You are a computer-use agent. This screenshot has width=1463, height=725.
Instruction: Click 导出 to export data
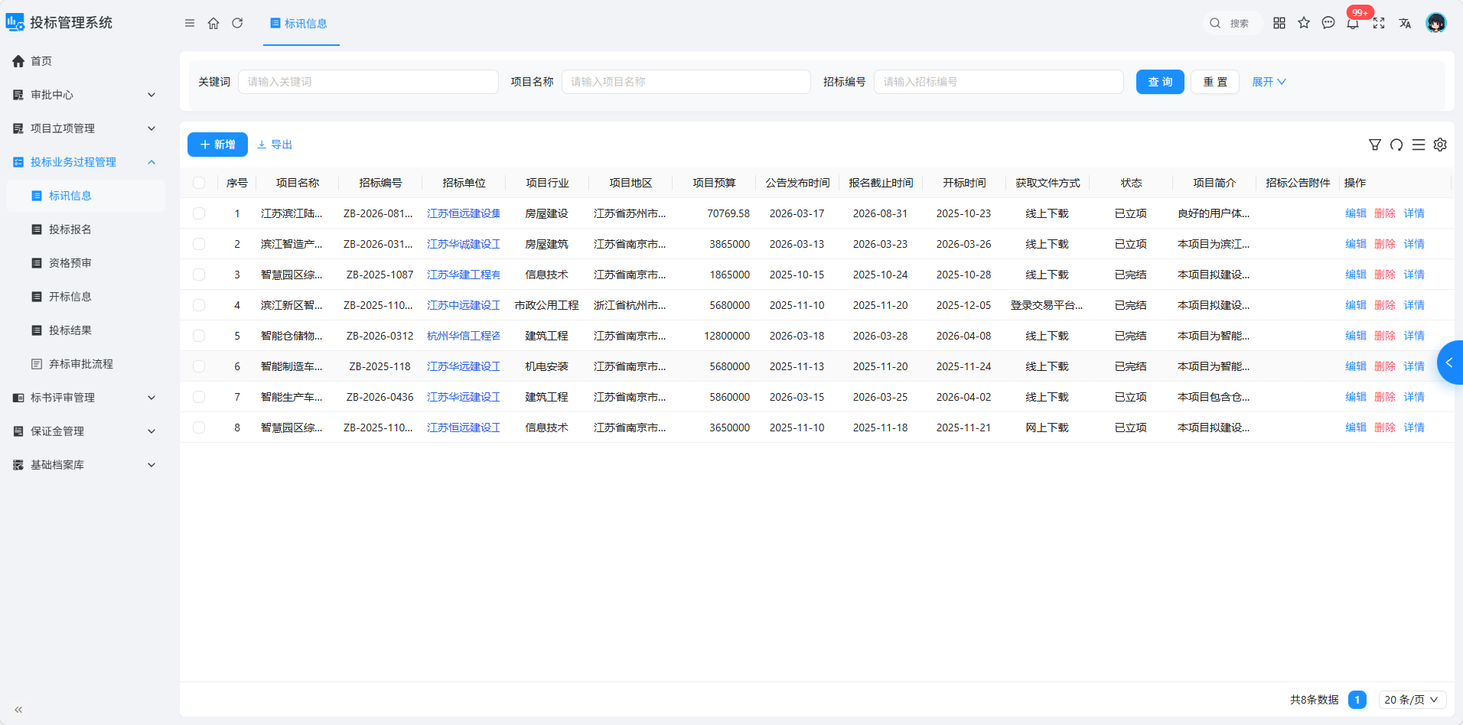point(275,145)
